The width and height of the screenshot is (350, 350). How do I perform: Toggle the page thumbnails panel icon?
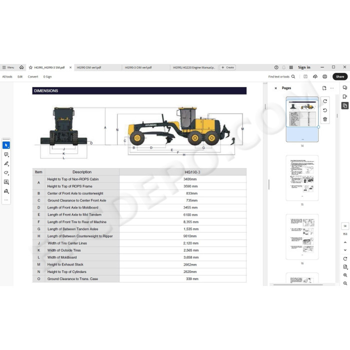click(x=345, y=105)
